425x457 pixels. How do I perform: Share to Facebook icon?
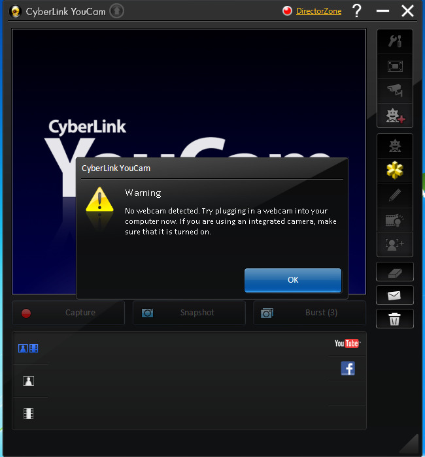pyautogui.click(x=348, y=368)
